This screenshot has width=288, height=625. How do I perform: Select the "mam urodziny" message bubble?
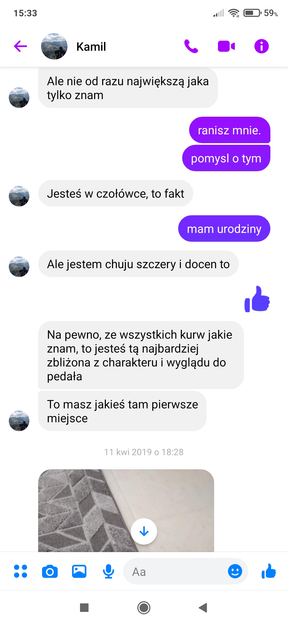(224, 229)
